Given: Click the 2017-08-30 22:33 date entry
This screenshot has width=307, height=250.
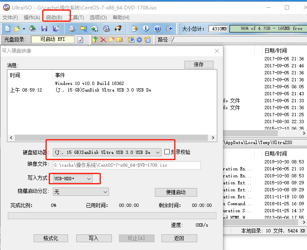Looking at the screenshot, I should click(284, 122).
